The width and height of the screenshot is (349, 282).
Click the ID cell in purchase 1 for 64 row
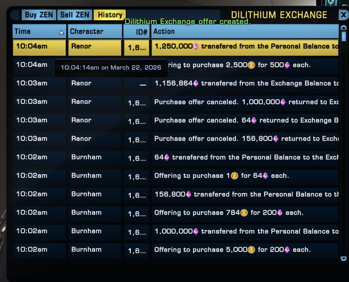(137, 177)
